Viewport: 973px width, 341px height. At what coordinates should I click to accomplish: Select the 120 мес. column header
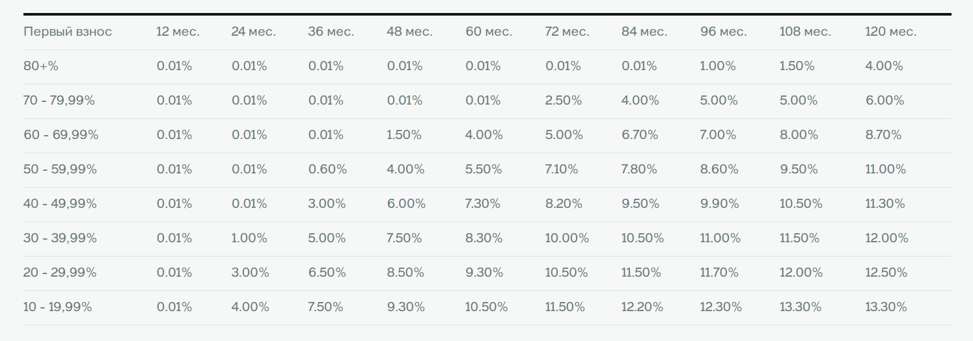[891, 32]
